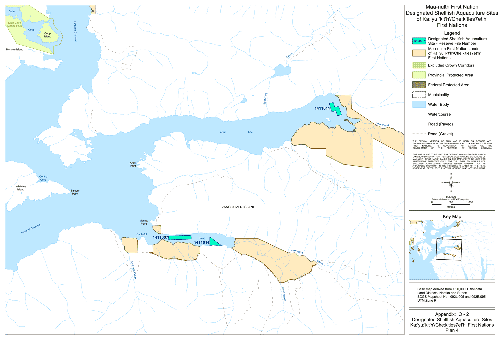Select the rectangular aquaculture site 1411007

point(180,237)
